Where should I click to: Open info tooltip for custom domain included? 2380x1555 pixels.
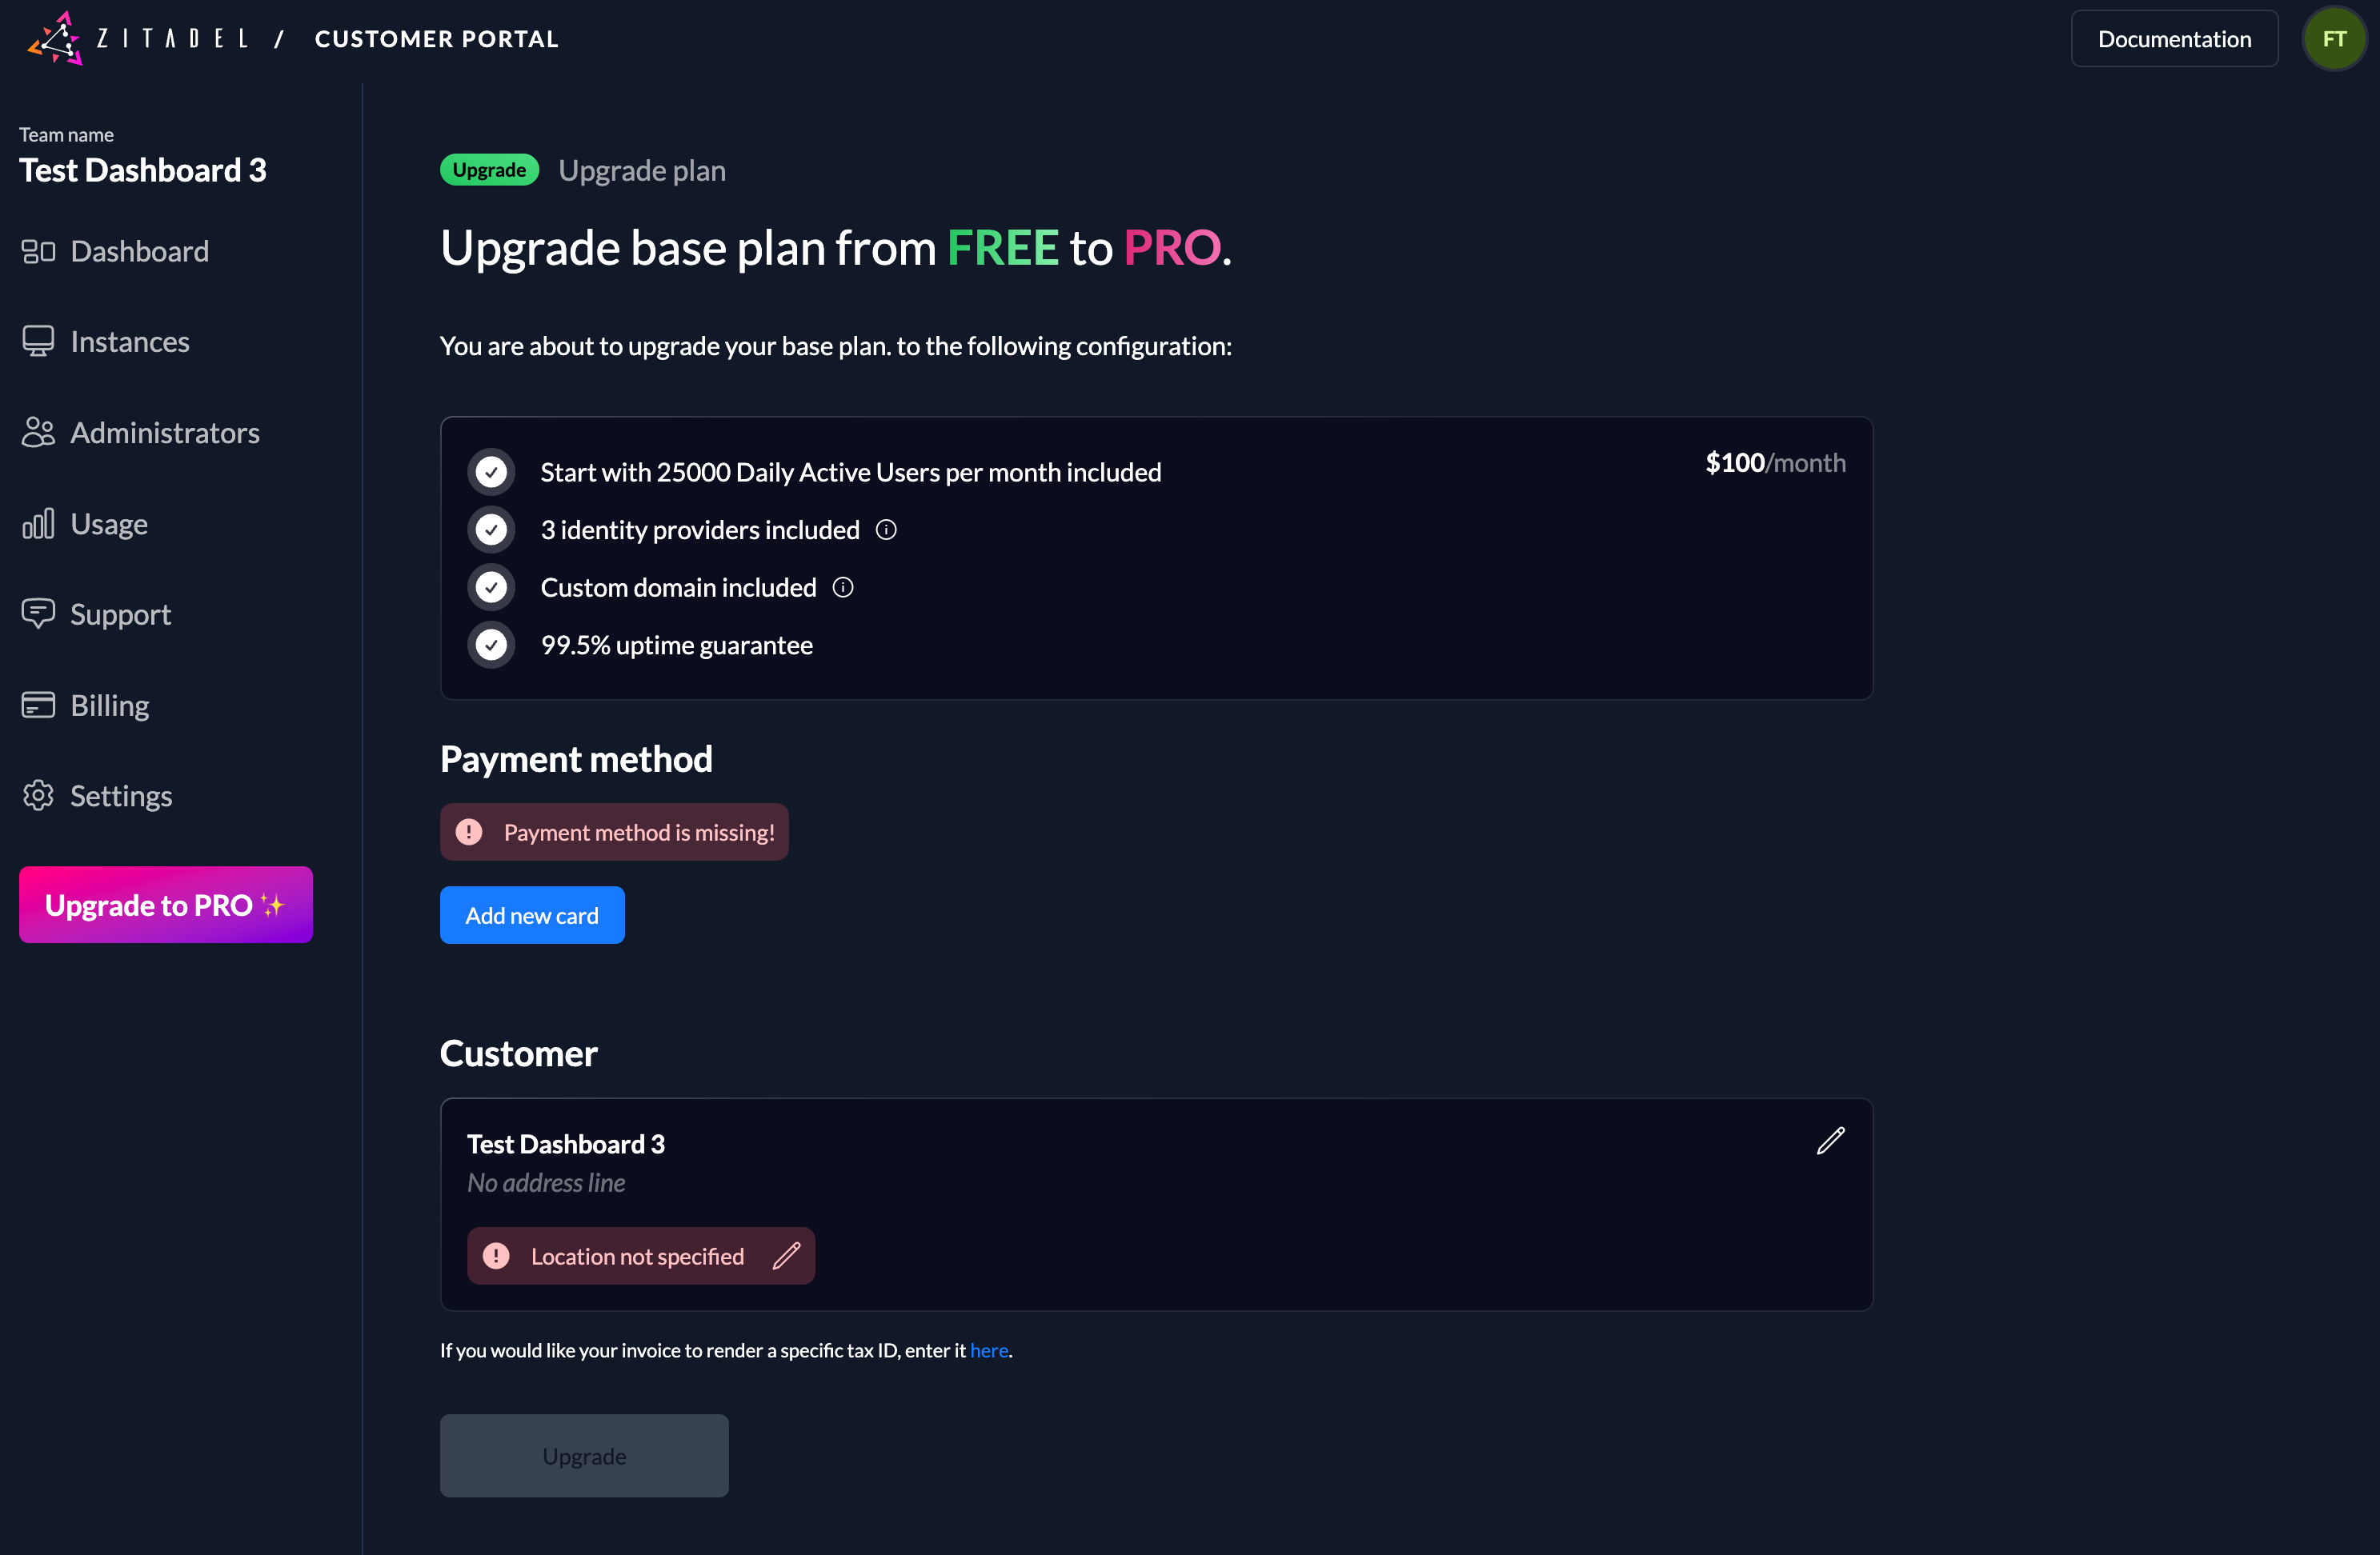tap(843, 588)
